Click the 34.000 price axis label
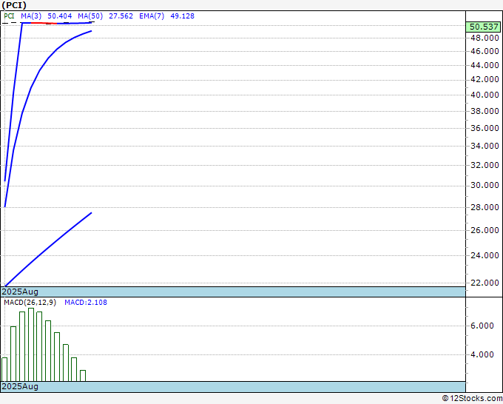 point(485,146)
